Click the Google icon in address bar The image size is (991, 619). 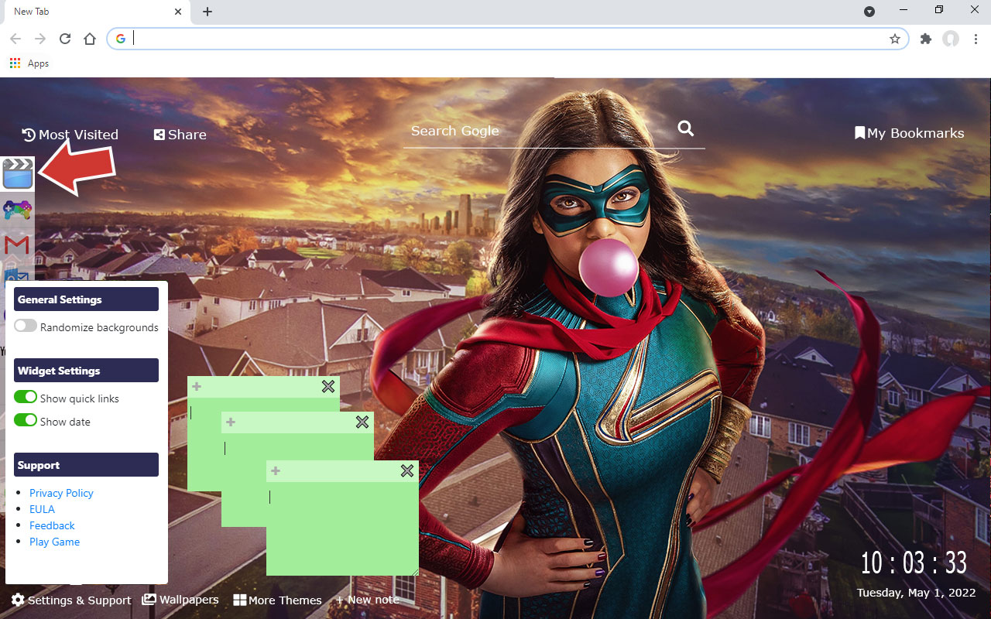pyautogui.click(x=121, y=39)
